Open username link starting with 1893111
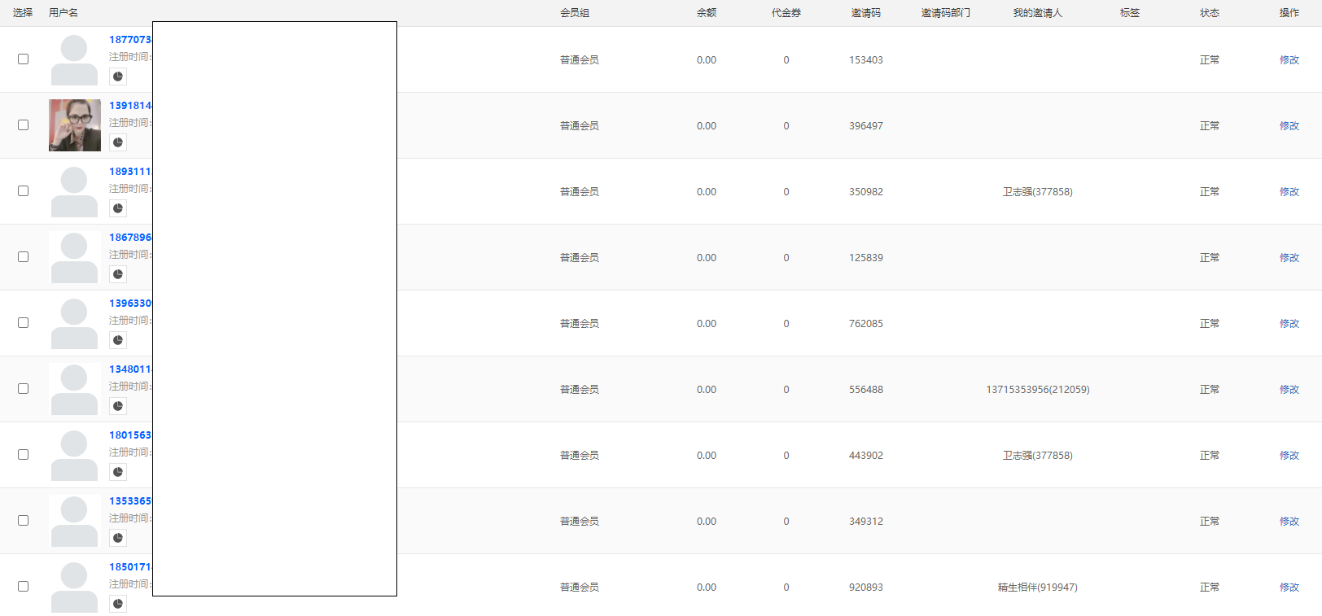The width and height of the screenshot is (1322, 616). [130, 172]
